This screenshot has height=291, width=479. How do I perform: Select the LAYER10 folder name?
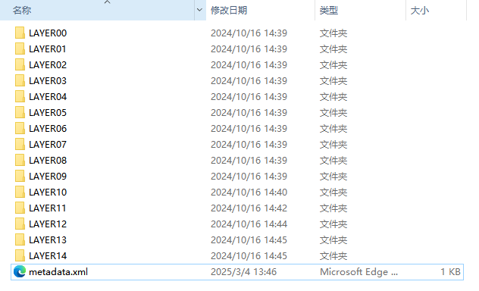[x=48, y=192]
